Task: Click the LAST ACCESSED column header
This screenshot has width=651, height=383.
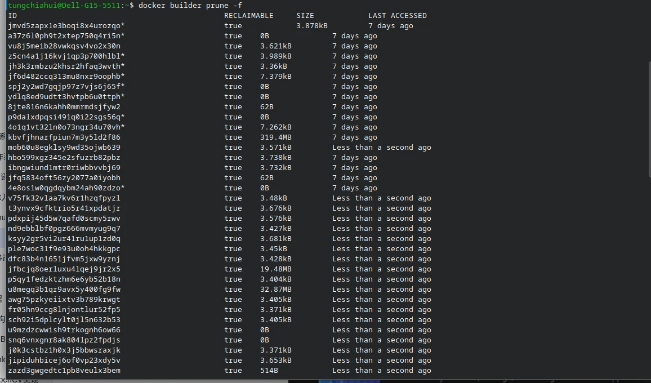Action: (398, 15)
